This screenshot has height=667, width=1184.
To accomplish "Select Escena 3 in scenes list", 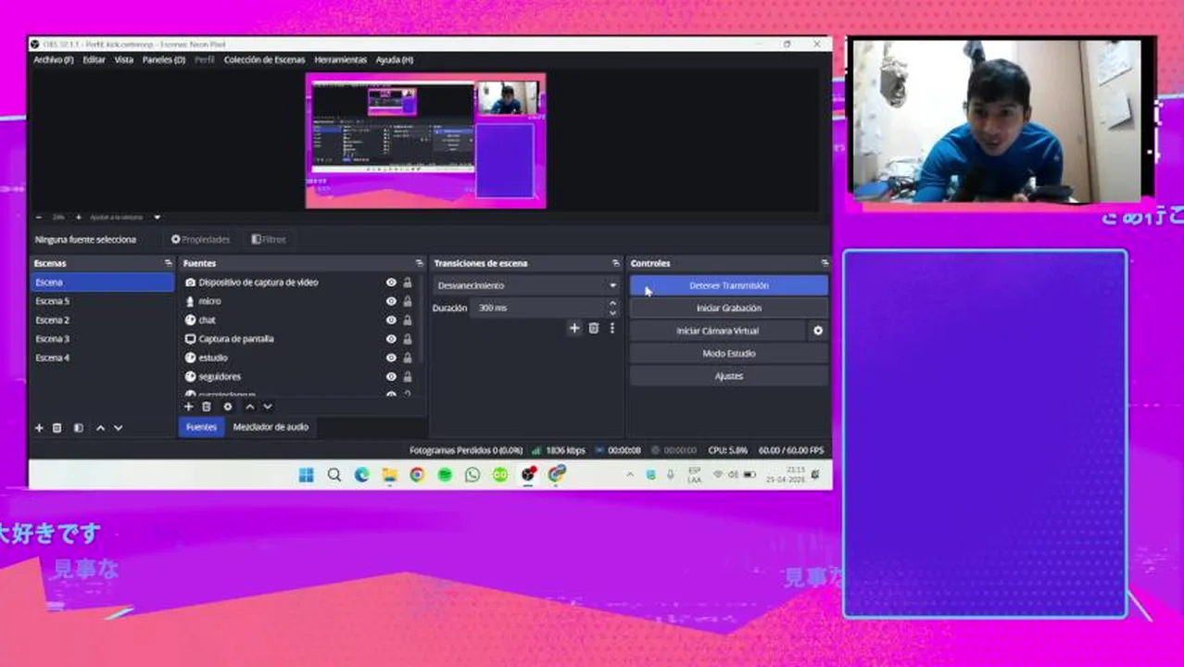I will coord(102,339).
